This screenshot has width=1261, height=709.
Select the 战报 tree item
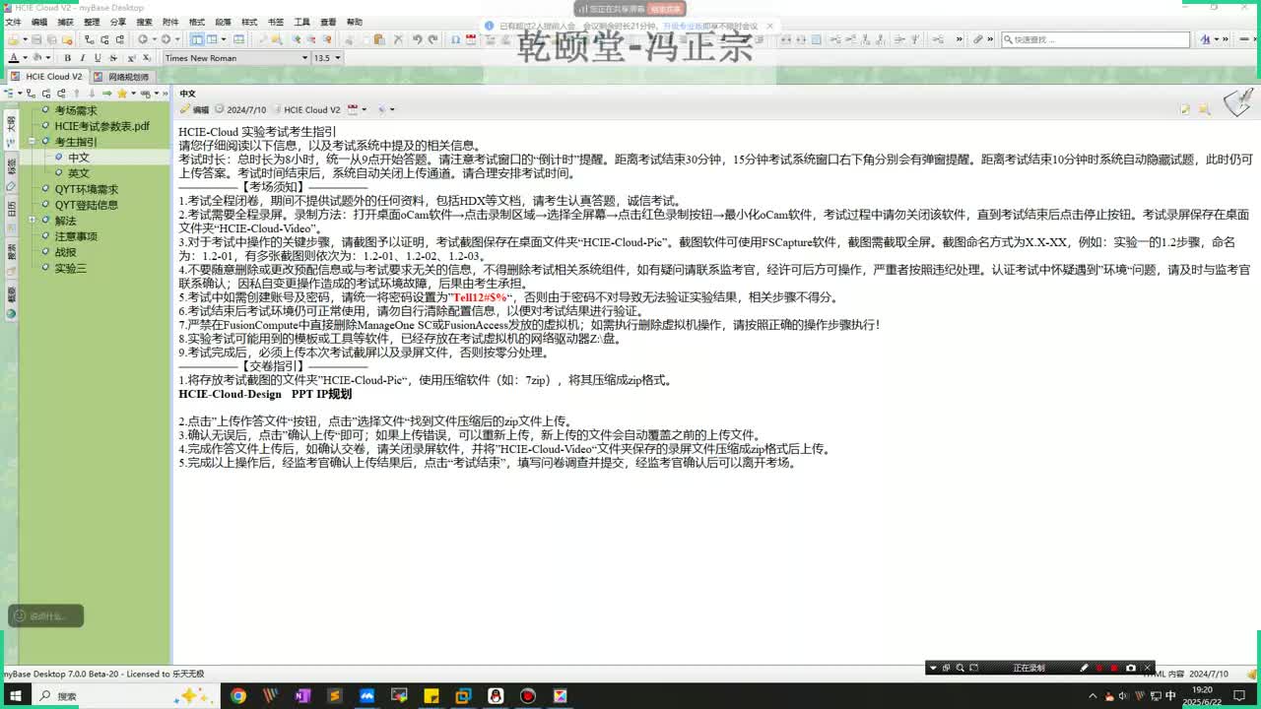point(65,252)
